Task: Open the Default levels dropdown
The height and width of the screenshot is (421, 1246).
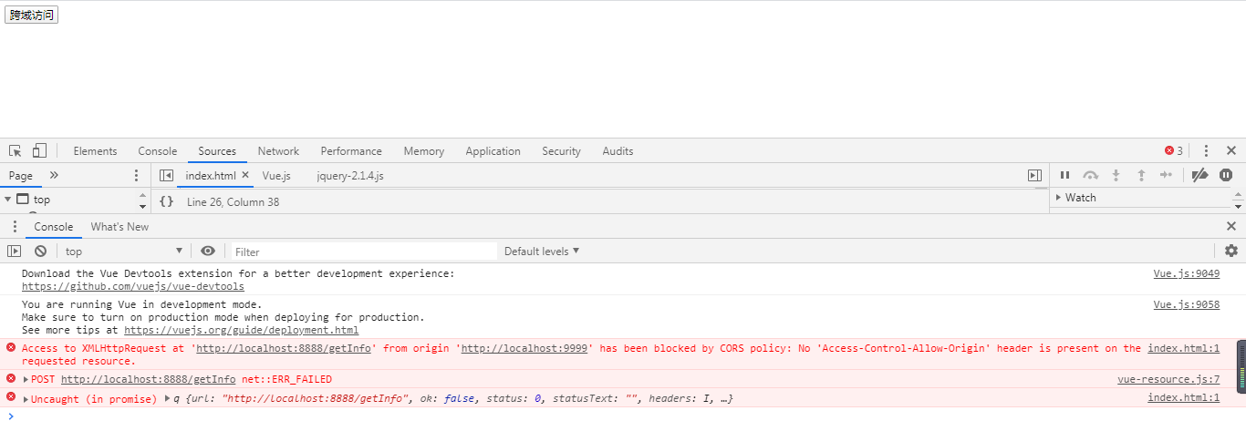Action: click(542, 252)
